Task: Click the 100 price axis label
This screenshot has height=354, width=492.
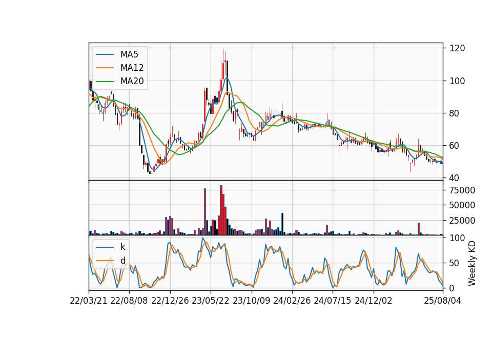Action: pos(457,81)
